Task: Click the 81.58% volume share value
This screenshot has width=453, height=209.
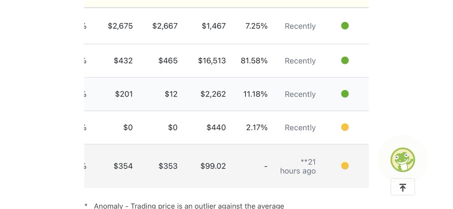Action: coord(254,61)
